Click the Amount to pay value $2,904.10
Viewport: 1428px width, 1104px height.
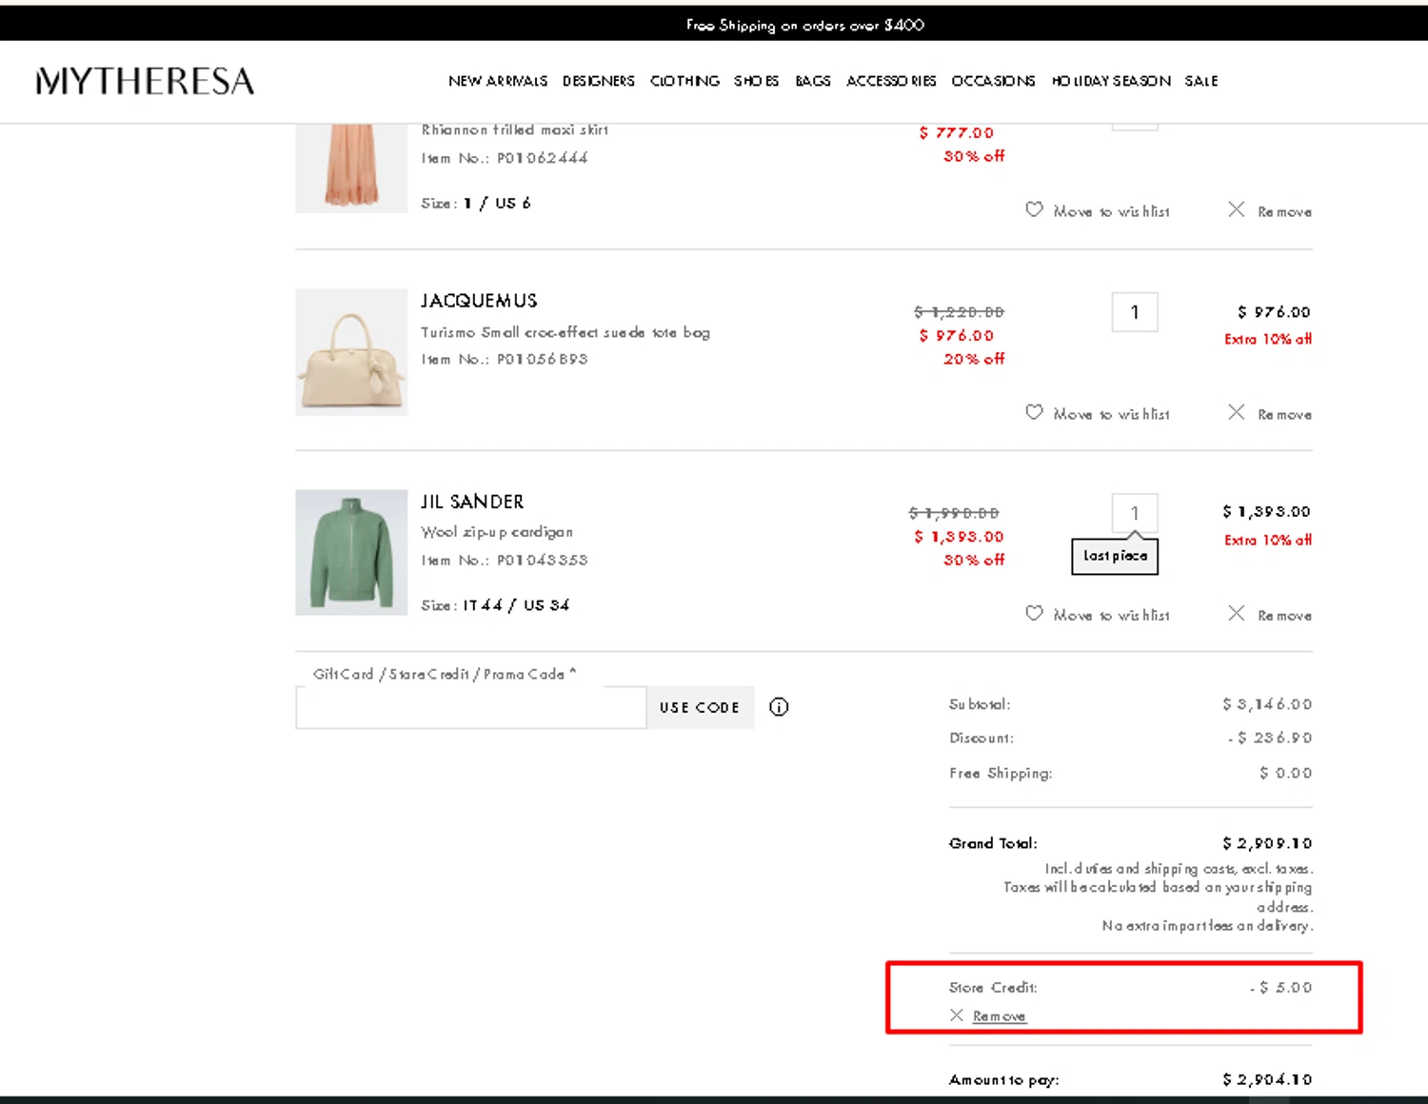pyautogui.click(x=1267, y=1079)
